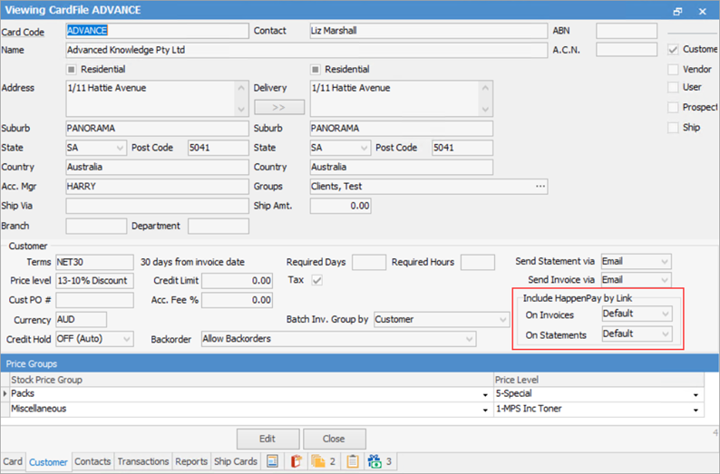720x474 pixels.
Task: Go to the Contacts tab
Action: (92, 461)
